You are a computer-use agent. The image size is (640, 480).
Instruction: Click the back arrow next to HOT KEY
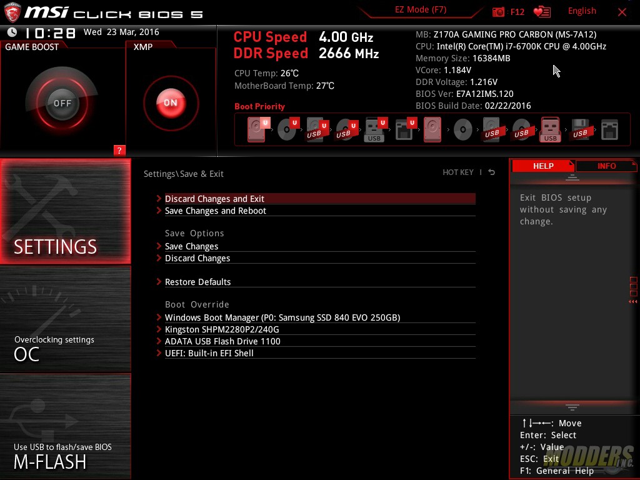pyautogui.click(x=491, y=172)
